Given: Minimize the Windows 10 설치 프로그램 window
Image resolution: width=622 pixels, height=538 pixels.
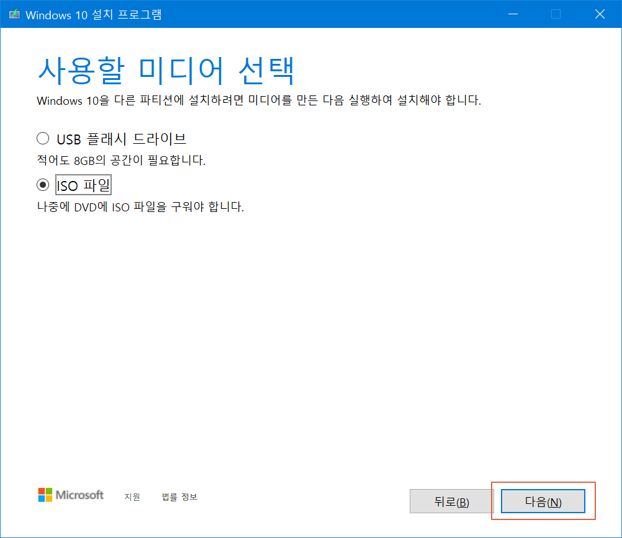Looking at the screenshot, I should coord(513,14).
